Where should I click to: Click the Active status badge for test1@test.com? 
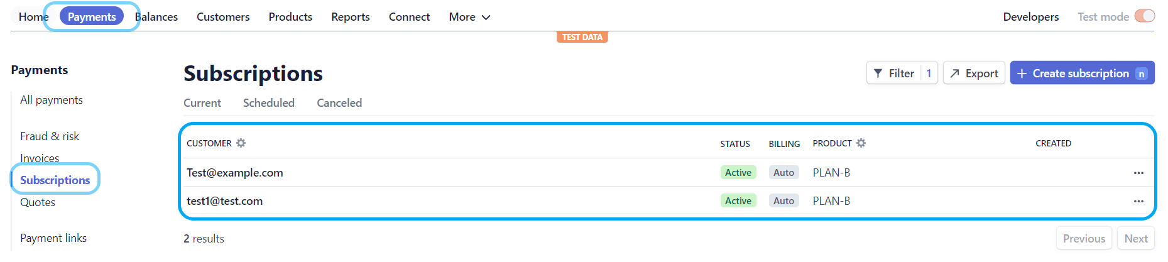[738, 201]
